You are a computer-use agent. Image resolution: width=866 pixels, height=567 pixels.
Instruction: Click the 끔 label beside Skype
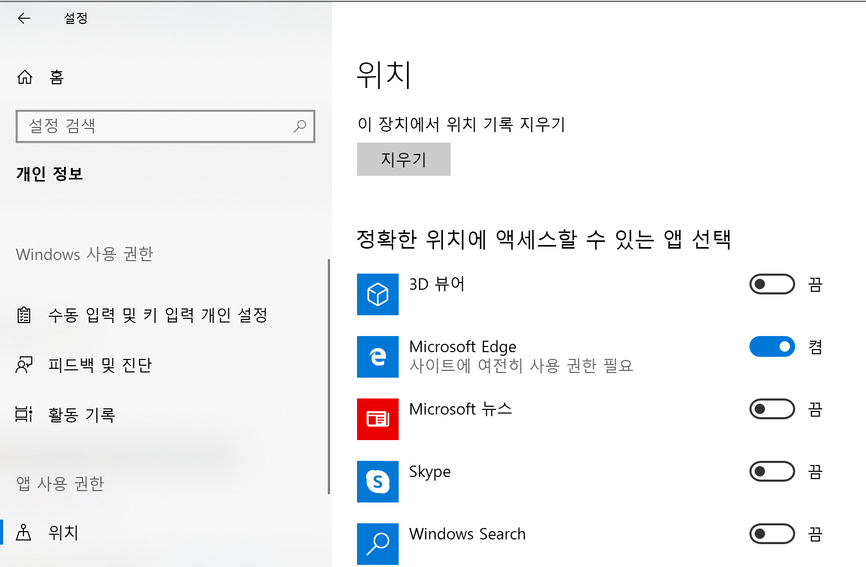pos(816,471)
